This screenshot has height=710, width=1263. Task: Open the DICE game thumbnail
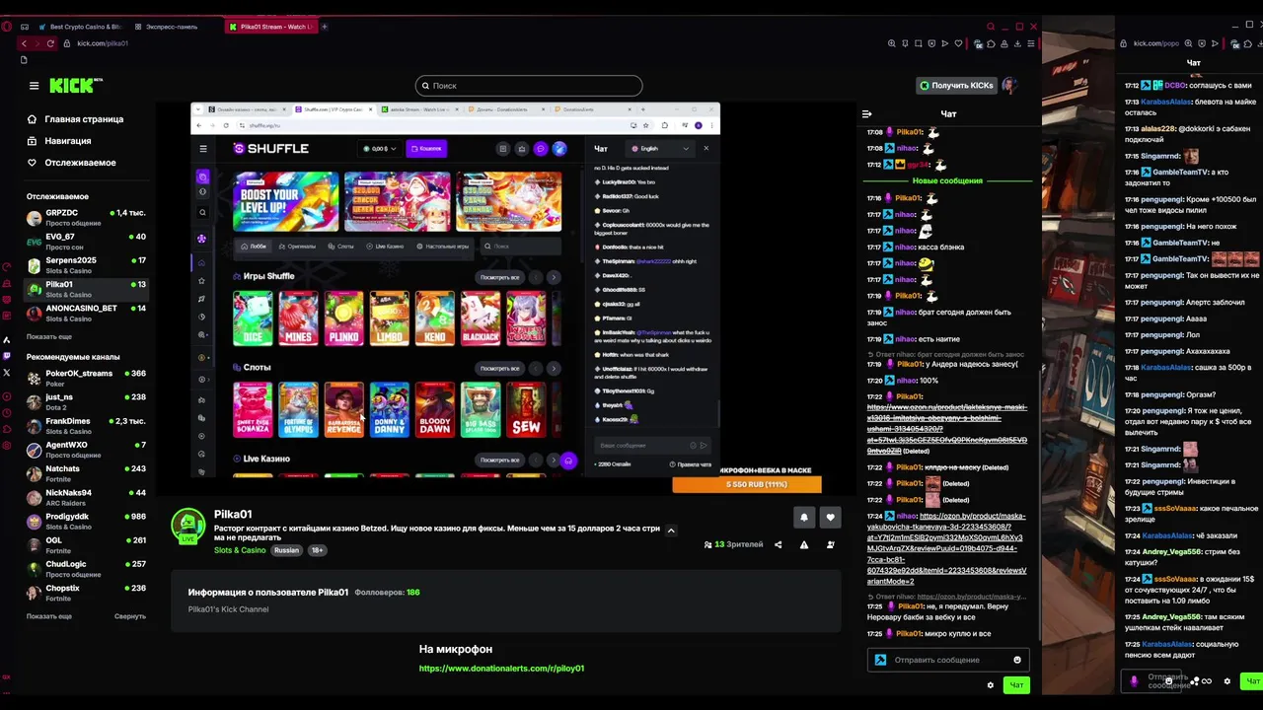coord(253,319)
